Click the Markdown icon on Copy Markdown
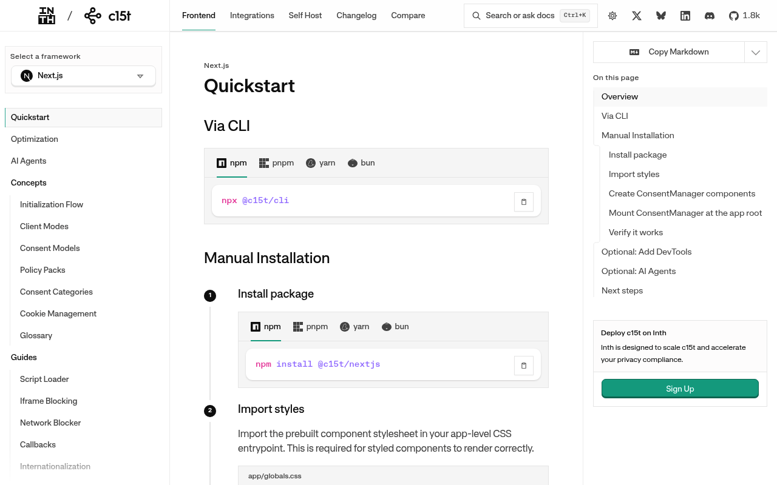This screenshot has height=485, width=777. point(634,52)
